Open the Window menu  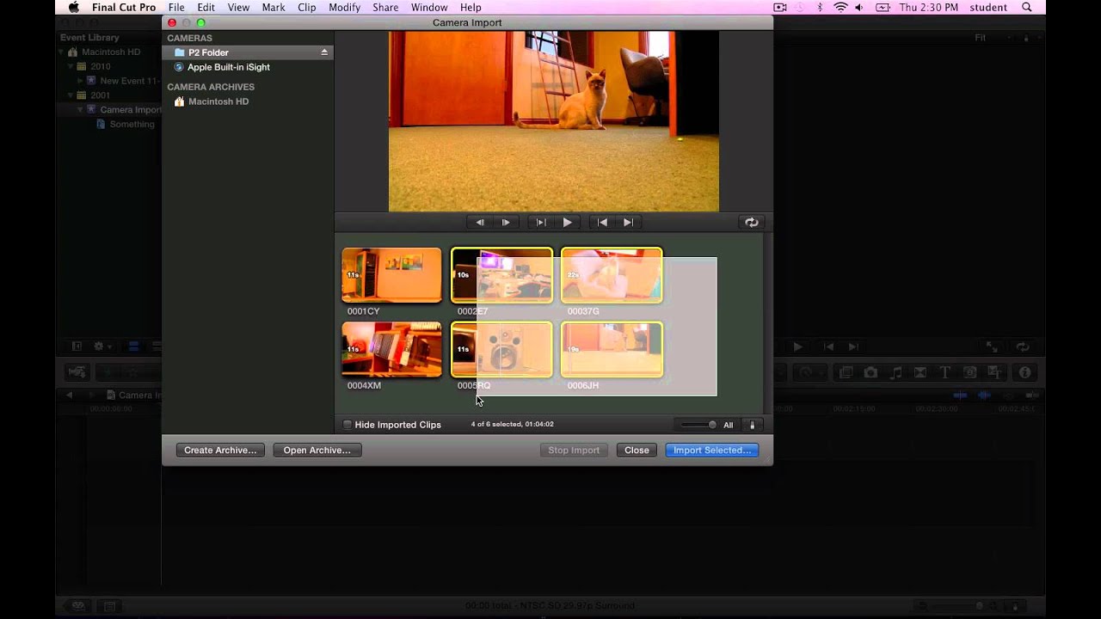point(429,7)
